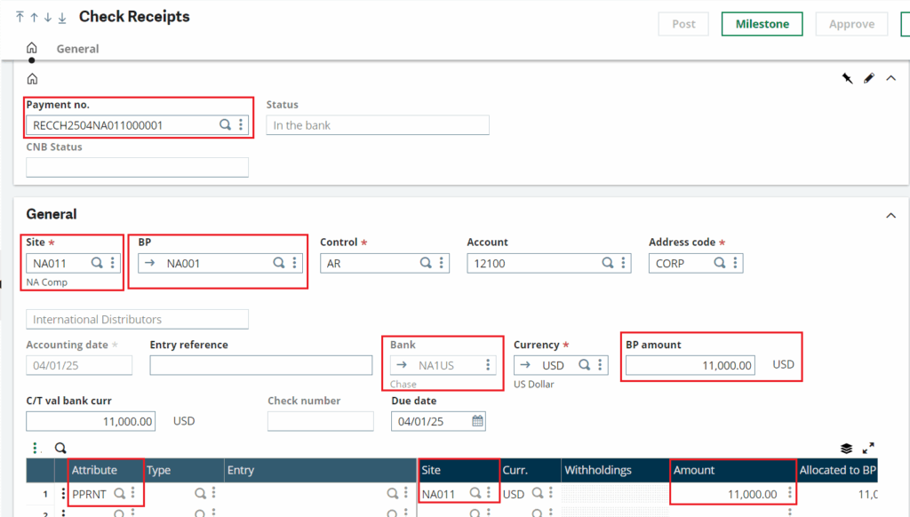Image resolution: width=910 pixels, height=517 pixels.
Task: Open row 1 Attribute lookup magnifier
Action: click(x=120, y=493)
